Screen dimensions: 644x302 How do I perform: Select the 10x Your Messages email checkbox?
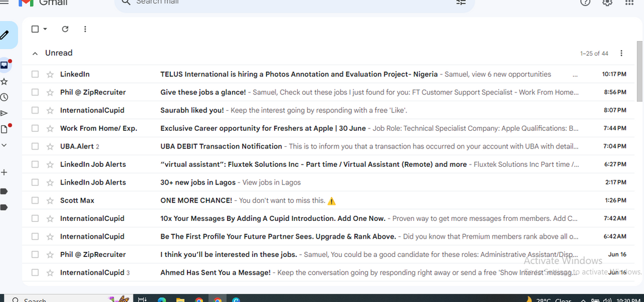[35, 219]
